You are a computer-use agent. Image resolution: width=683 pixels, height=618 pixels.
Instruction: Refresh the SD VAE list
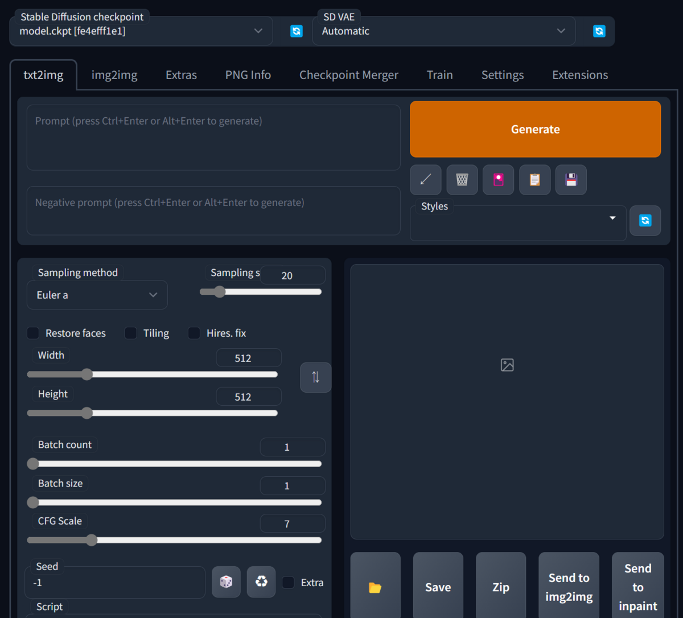pos(599,31)
